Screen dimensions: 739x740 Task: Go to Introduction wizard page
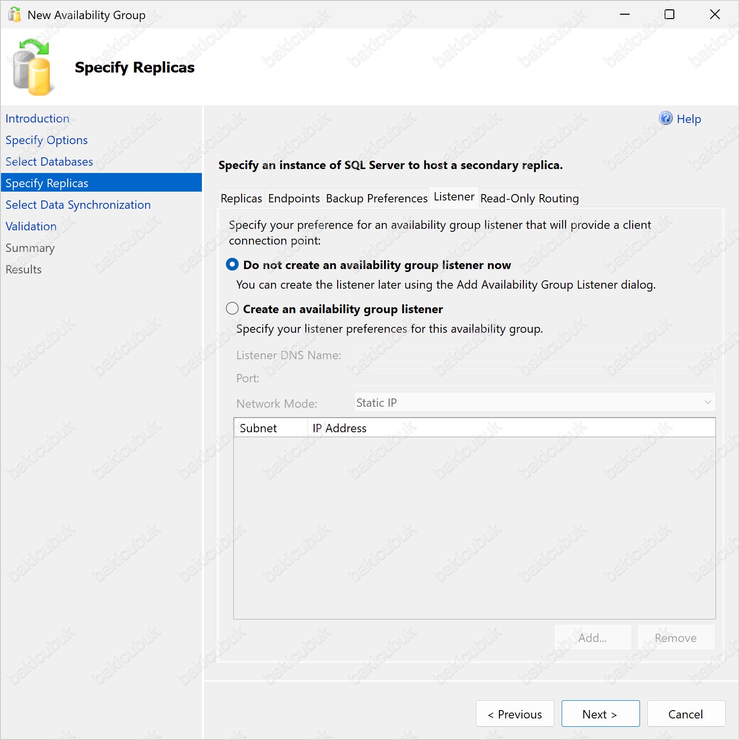[37, 119]
